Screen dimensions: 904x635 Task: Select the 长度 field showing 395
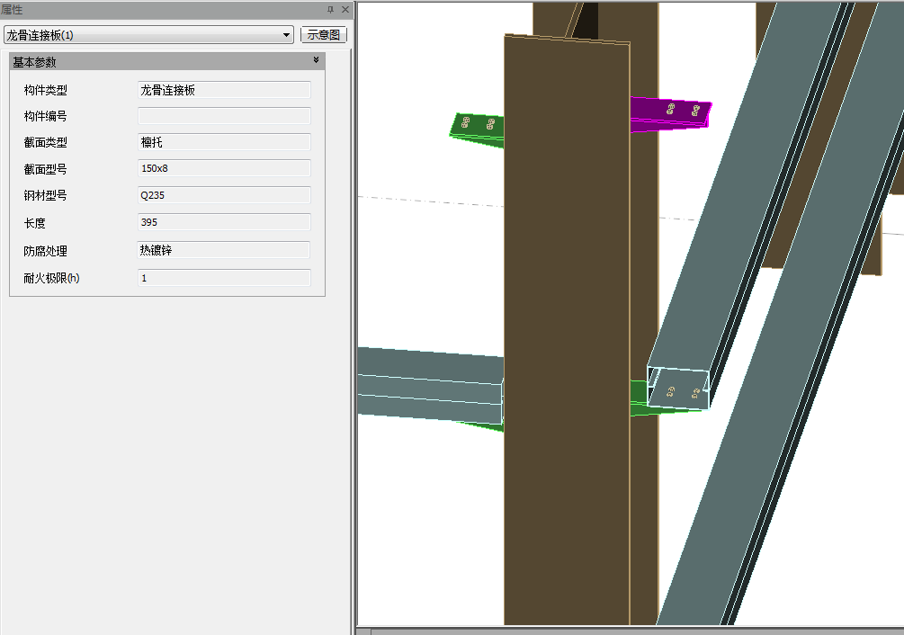click(x=224, y=222)
